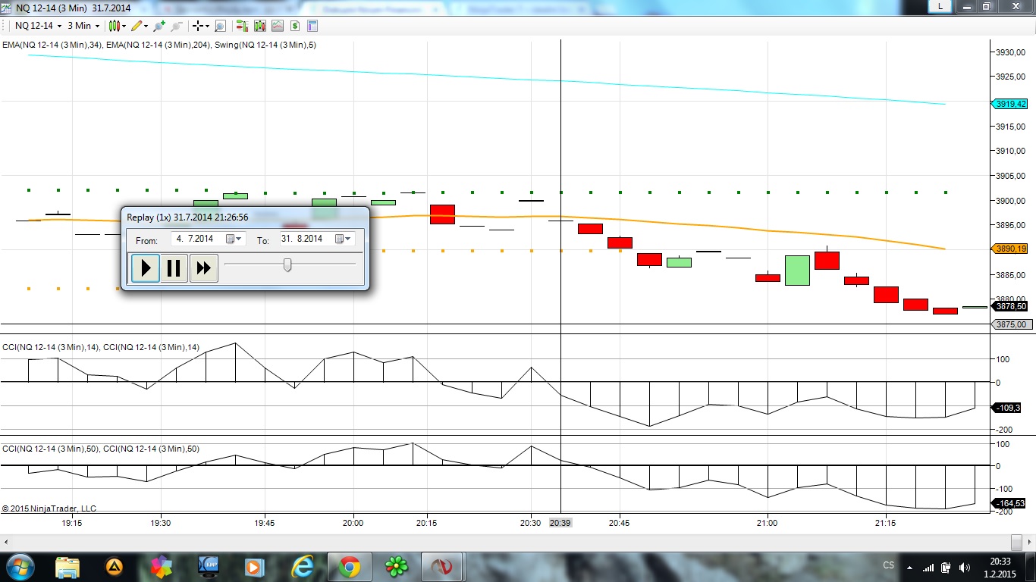Open Windows Explorer from the taskbar
The width and height of the screenshot is (1036, 582).
pos(67,566)
